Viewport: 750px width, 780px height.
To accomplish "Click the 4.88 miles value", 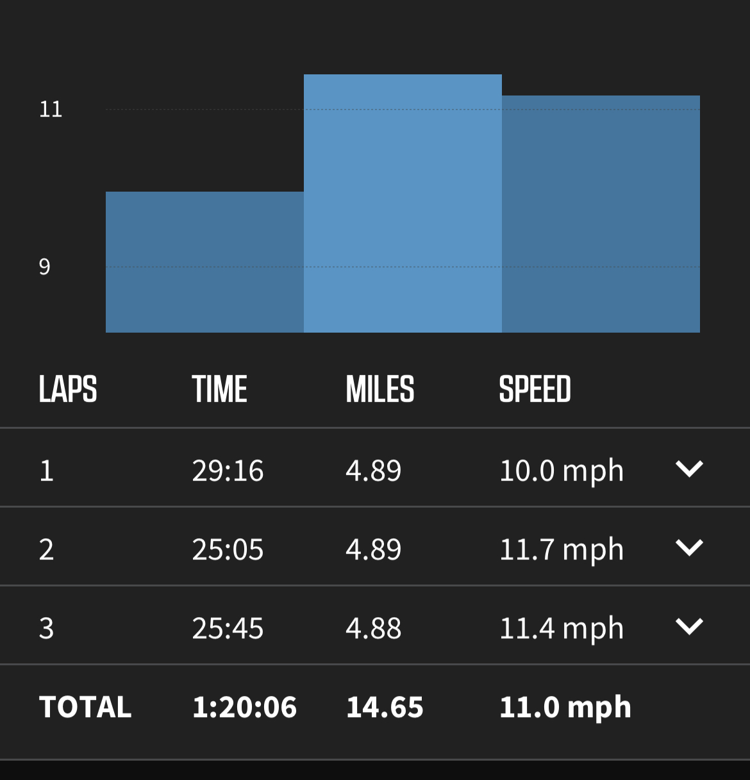I will pyautogui.click(x=374, y=629).
